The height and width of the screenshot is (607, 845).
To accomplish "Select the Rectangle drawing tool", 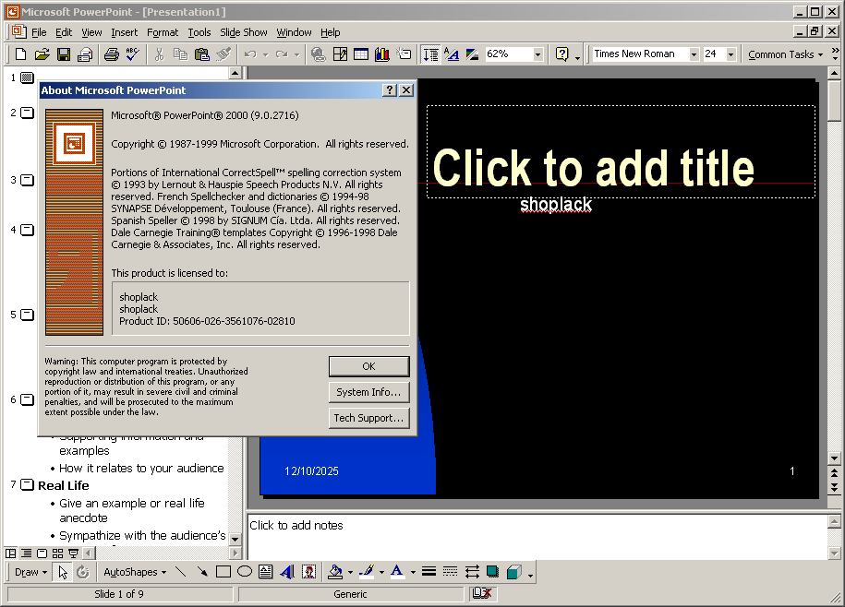I will click(x=223, y=572).
